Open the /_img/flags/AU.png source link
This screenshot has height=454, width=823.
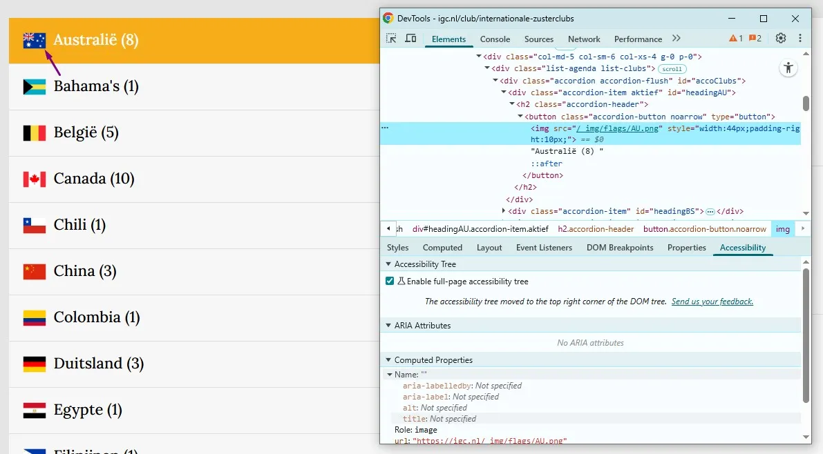point(618,128)
